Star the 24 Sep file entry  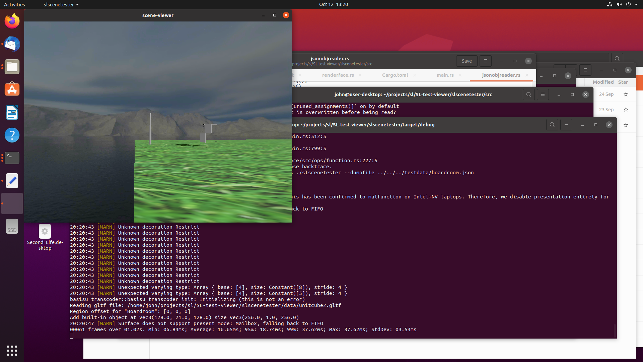626,94
